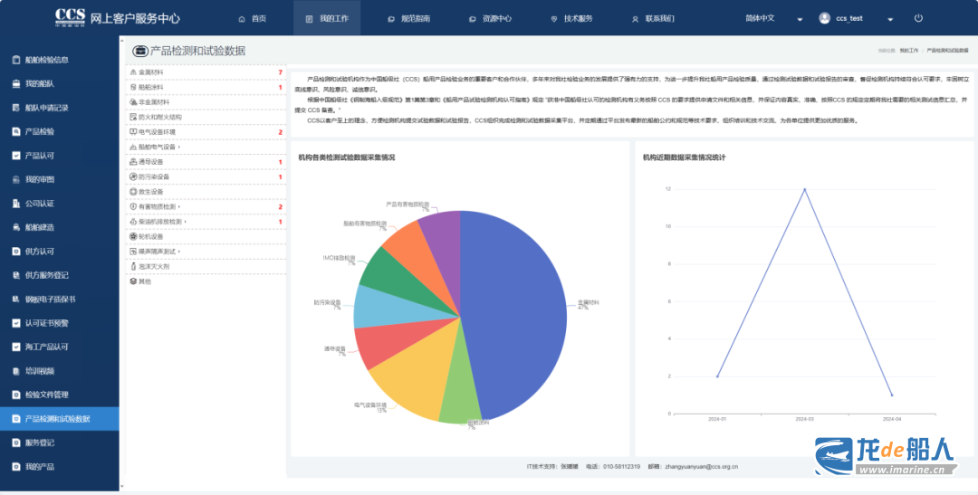Open 船舶建造 icon in sidebar
This screenshot has width=978, height=495.
tap(16, 227)
